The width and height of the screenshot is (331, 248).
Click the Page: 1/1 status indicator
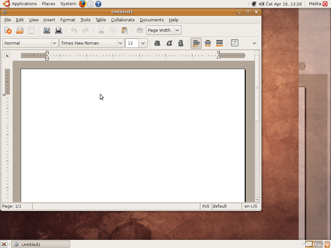[x=17, y=206]
